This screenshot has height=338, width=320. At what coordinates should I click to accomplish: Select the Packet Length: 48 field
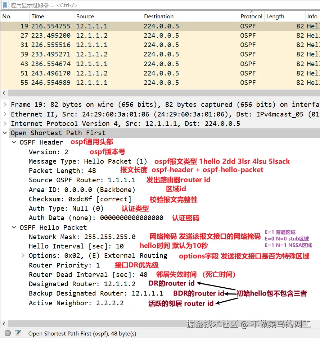[x=62, y=171]
